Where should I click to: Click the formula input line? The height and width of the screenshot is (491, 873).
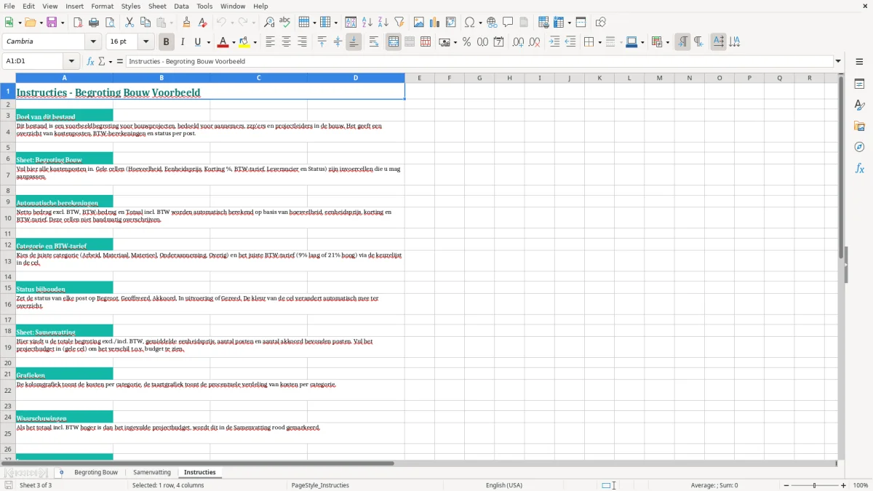[x=479, y=61]
